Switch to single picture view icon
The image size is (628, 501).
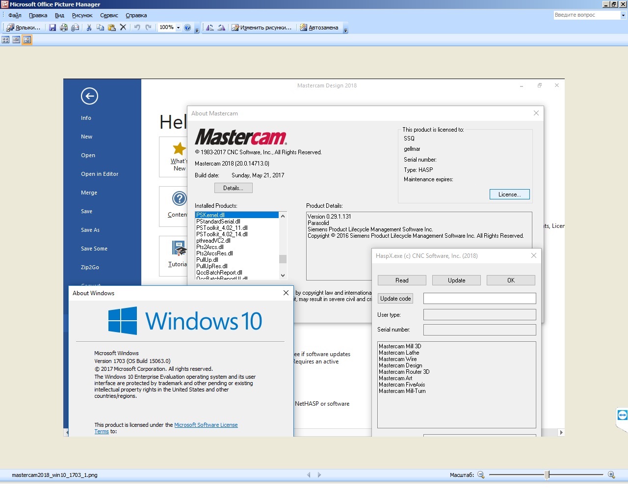[x=27, y=40]
